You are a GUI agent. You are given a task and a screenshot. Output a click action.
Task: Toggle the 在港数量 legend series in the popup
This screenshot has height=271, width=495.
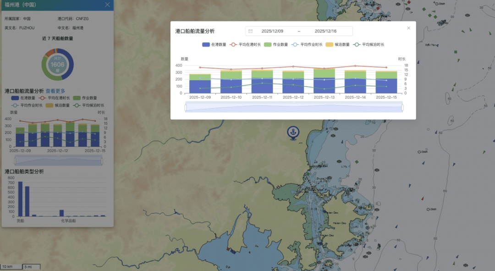point(214,44)
